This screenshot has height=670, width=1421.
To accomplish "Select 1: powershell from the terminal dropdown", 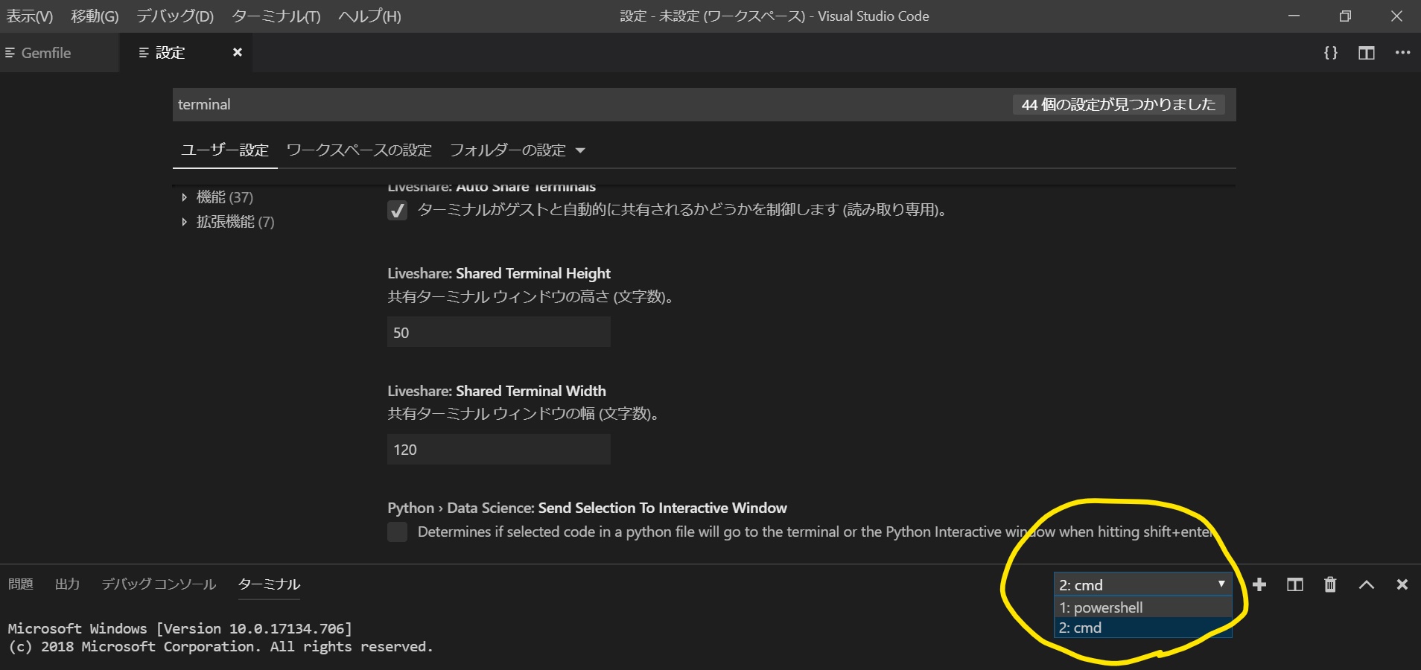I will coord(1101,607).
